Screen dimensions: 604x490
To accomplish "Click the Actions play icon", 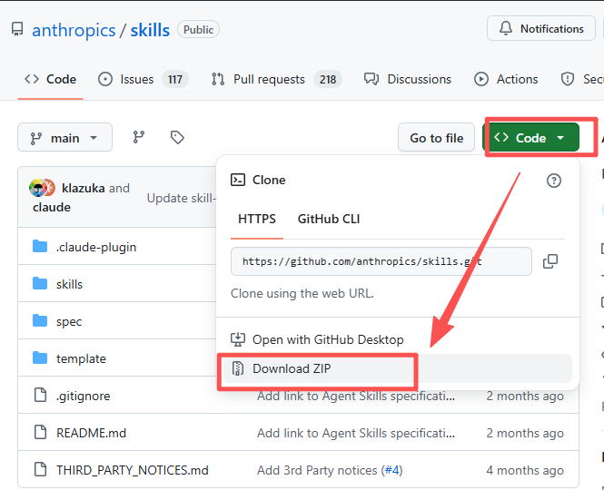I will pos(481,79).
